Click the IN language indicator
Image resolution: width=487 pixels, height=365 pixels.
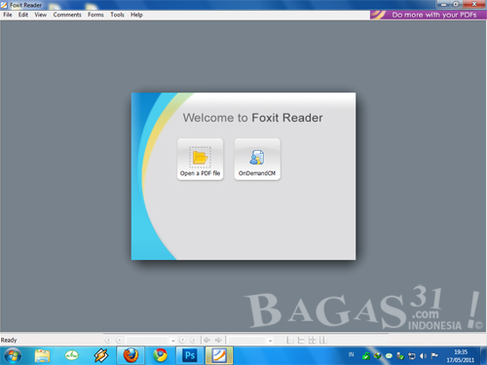pos(351,354)
